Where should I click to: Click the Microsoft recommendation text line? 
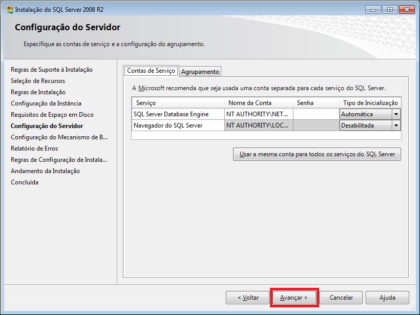tap(259, 88)
